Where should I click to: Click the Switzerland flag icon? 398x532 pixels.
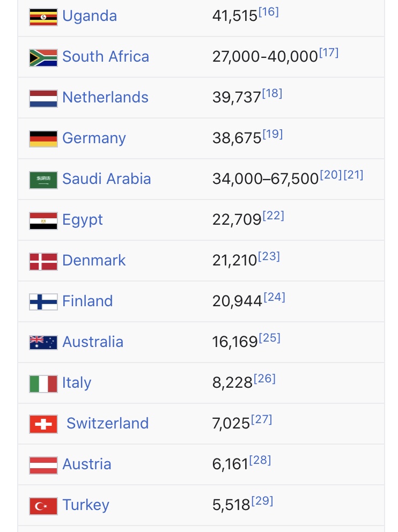[43, 424]
